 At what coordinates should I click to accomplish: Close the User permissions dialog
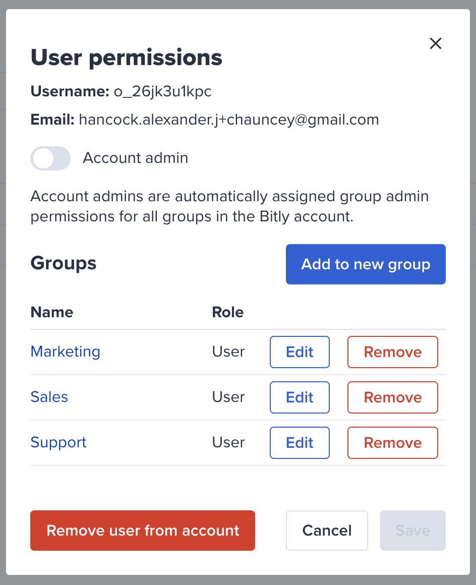pyautogui.click(x=435, y=44)
